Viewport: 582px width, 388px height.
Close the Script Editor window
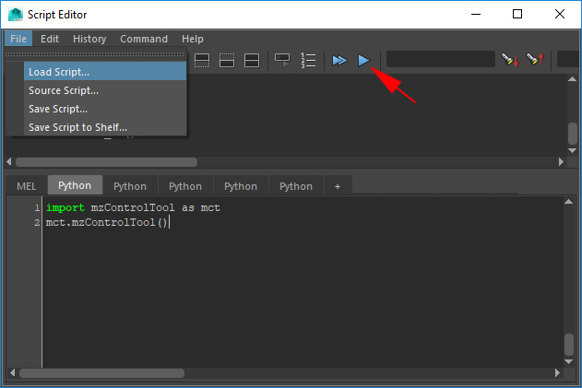560,14
